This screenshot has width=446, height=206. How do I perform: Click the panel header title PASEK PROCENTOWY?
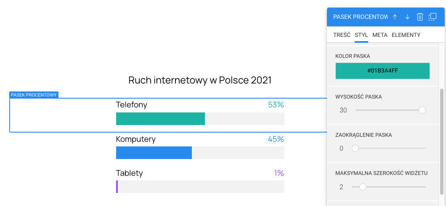tap(360, 17)
